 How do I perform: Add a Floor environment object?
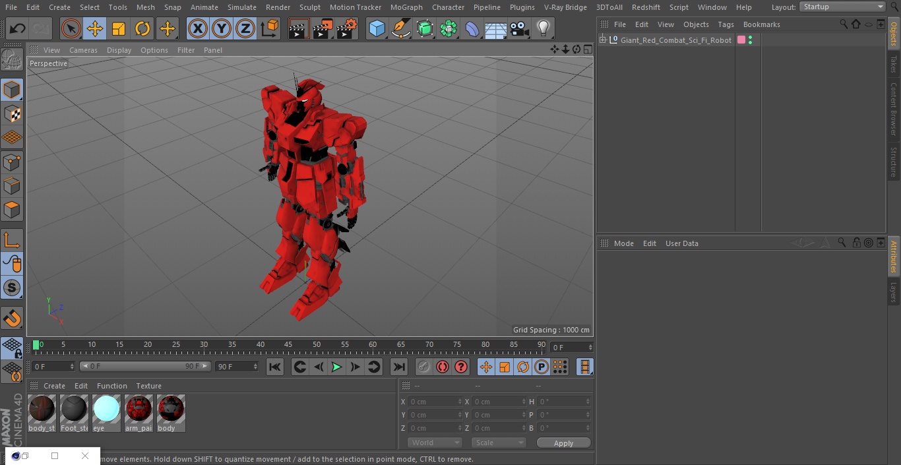tap(496, 28)
